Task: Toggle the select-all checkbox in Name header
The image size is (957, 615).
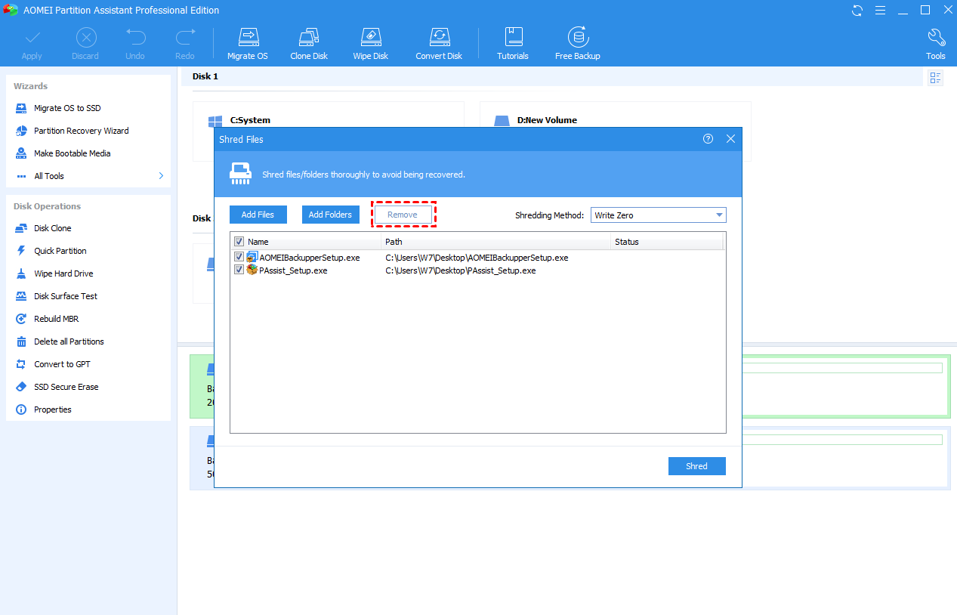Action: point(239,241)
